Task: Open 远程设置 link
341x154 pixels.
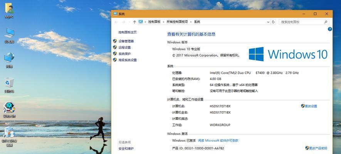Action: (124, 47)
